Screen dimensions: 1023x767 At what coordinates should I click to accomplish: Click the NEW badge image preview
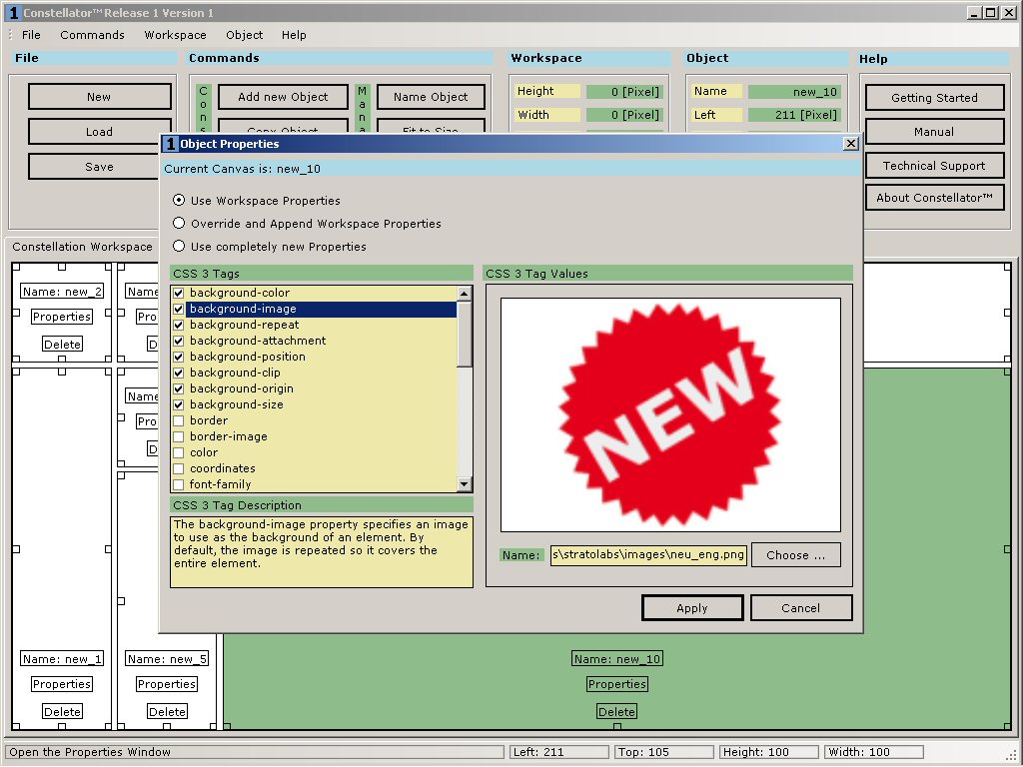(669, 414)
